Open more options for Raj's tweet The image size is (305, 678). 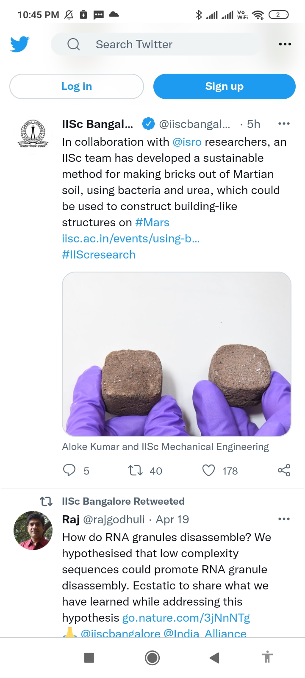tap(283, 519)
